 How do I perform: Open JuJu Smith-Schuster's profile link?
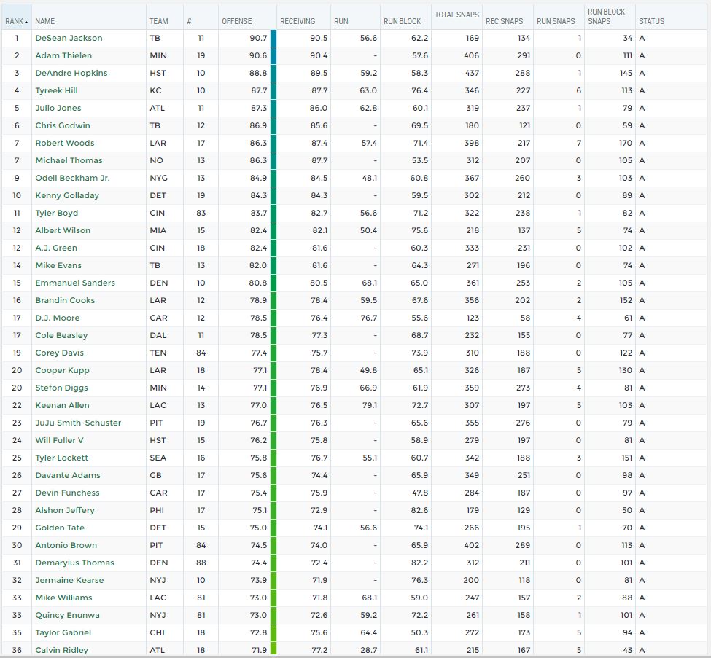[x=78, y=423]
